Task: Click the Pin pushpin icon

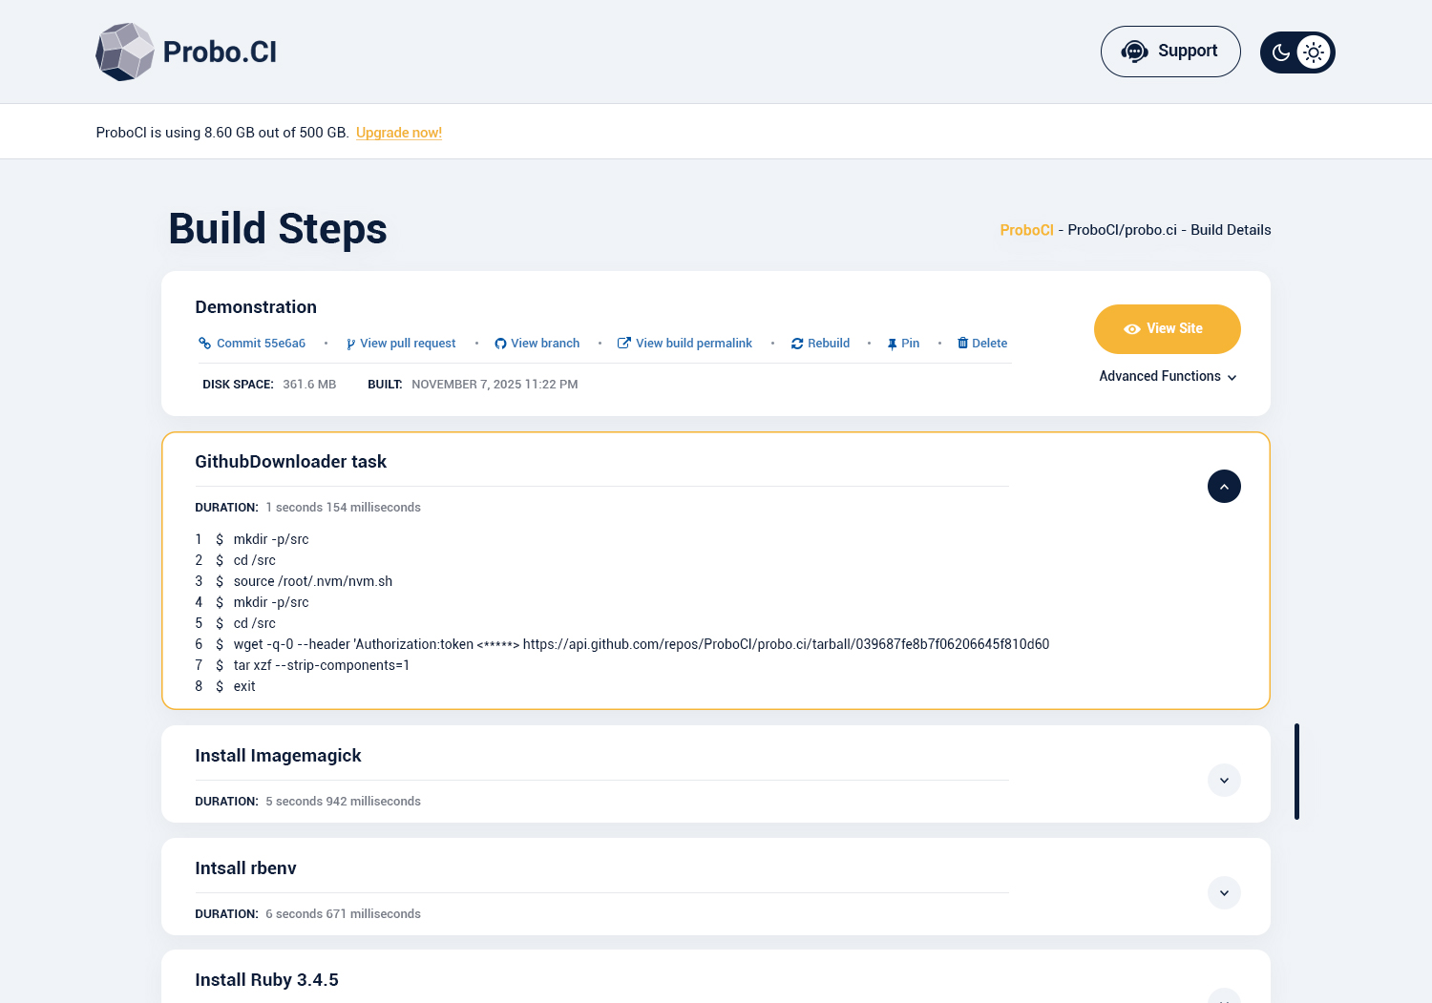Action: (892, 344)
